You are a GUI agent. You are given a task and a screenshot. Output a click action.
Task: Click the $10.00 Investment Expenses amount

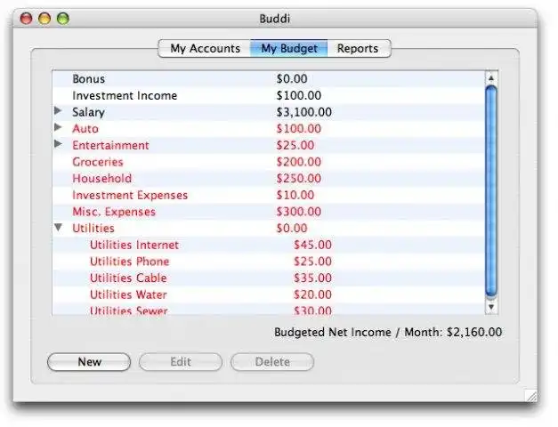pos(295,195)
